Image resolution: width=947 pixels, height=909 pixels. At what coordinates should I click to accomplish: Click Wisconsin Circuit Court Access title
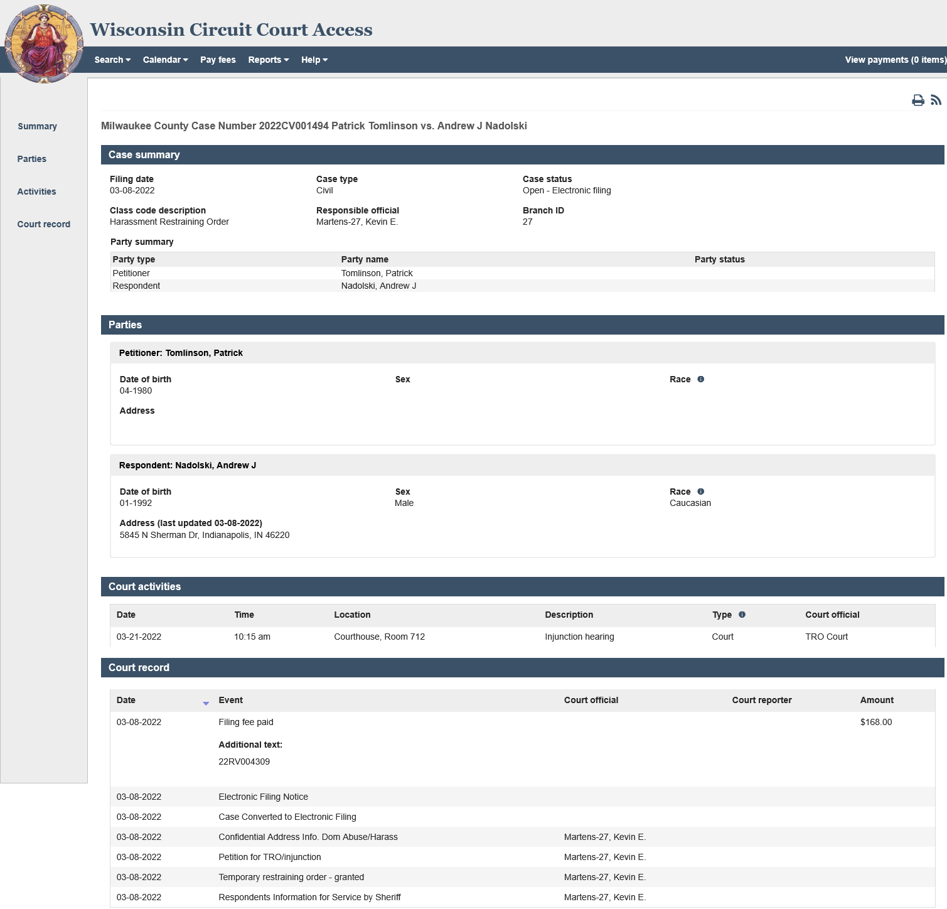(231, 30)
